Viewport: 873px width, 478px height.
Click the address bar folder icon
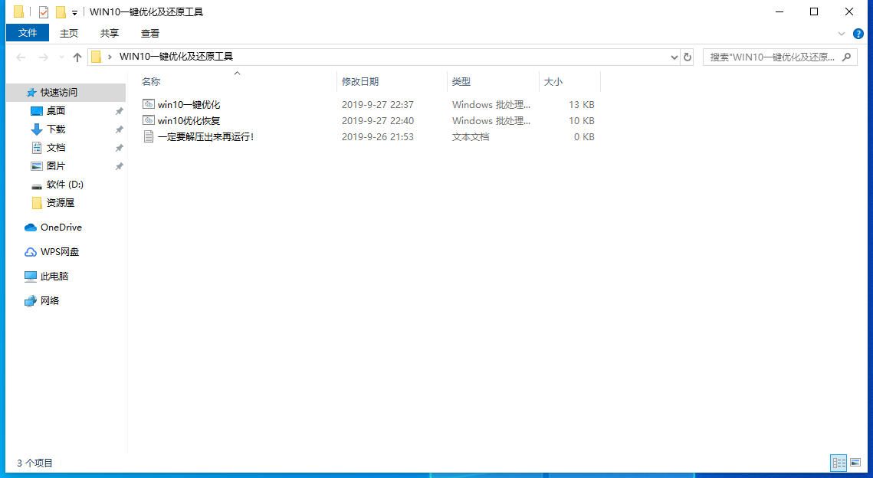tap(96, 57)
